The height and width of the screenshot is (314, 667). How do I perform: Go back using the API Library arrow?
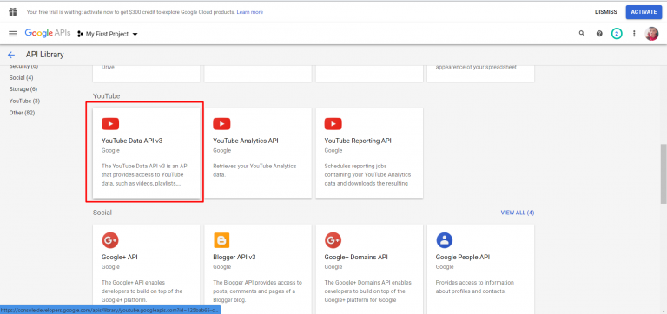pyautogui.click(x=11, y=55)
